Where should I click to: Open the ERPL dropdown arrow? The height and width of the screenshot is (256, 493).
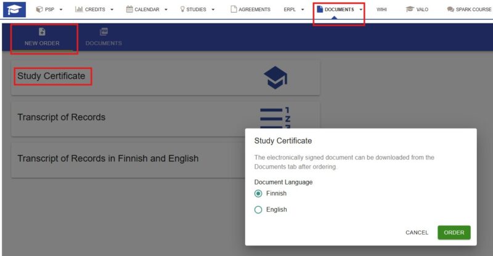point(303,9)
